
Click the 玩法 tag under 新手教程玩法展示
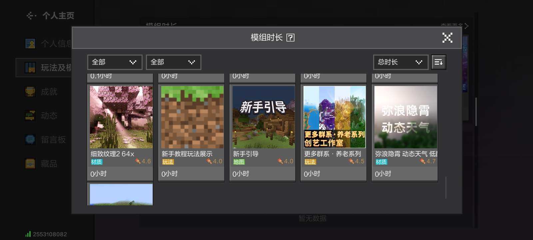click(168, 162)
